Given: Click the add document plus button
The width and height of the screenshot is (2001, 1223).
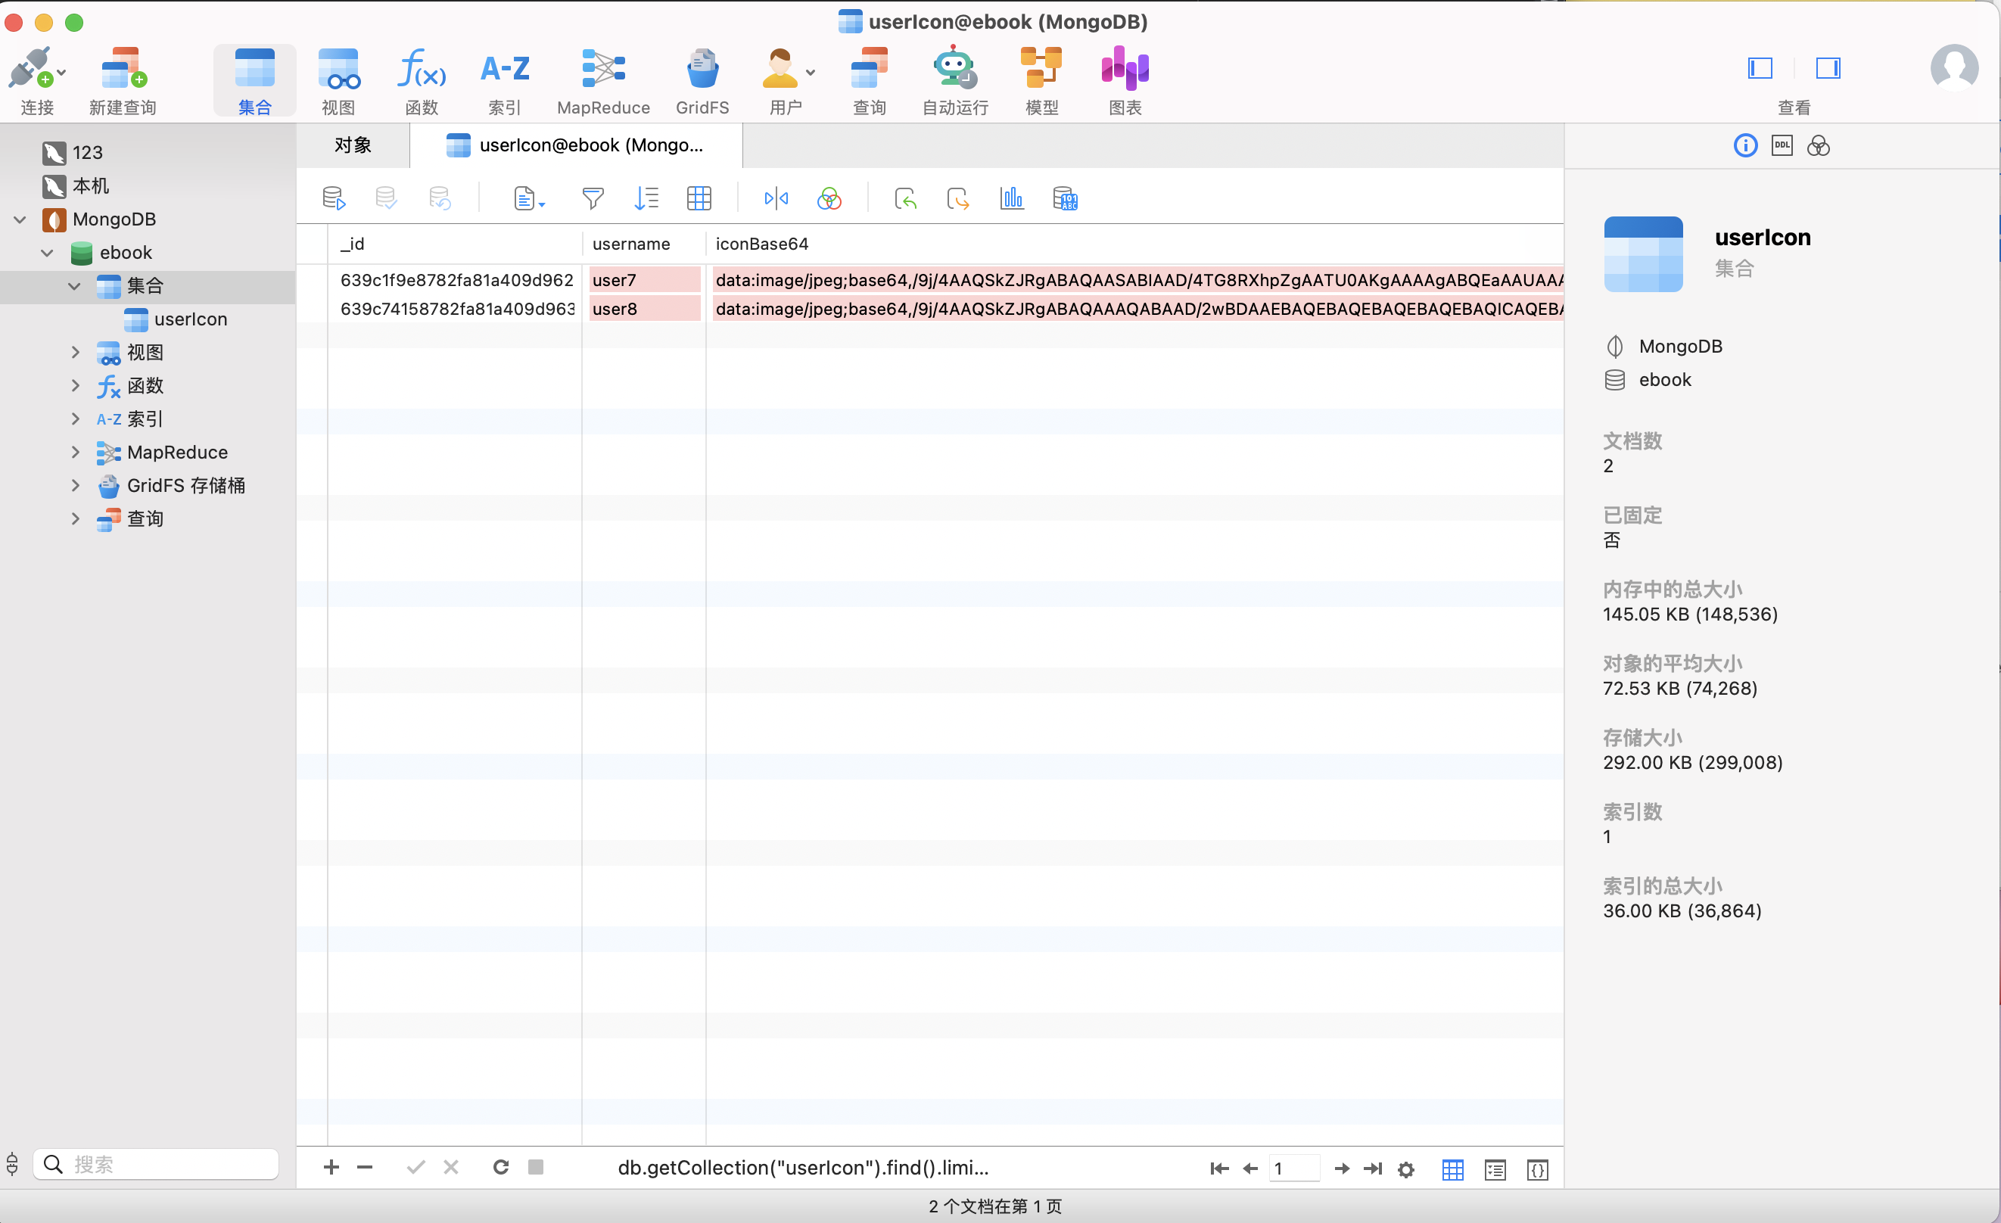Looking at the screenshot, I should 331,1167.
